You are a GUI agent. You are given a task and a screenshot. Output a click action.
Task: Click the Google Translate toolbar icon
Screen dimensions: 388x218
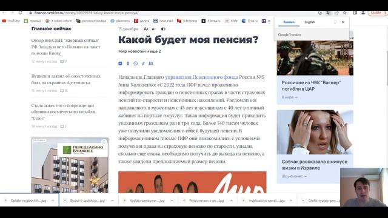click(328, 13)
